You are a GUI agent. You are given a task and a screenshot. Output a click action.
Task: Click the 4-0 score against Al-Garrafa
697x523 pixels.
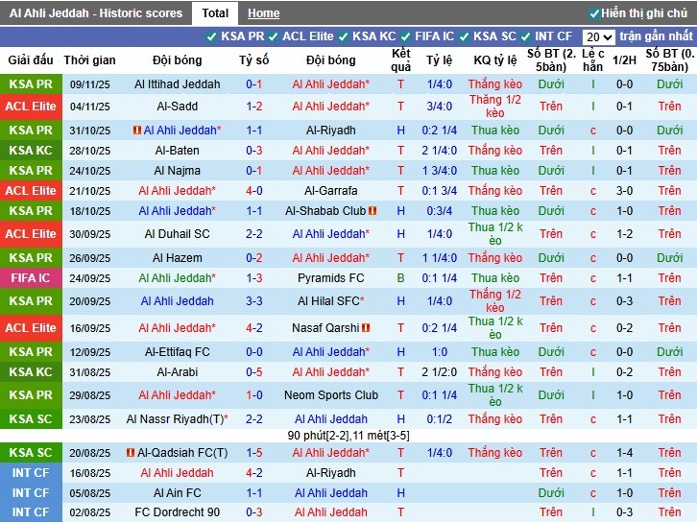click(253, 191)
